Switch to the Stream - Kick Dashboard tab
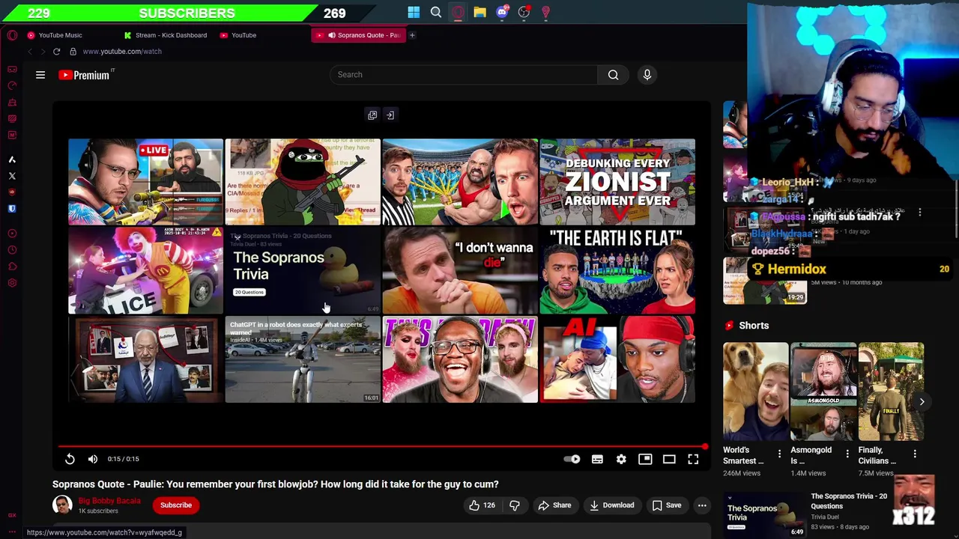This screenshot has height=539, width=959. [166, 35]
